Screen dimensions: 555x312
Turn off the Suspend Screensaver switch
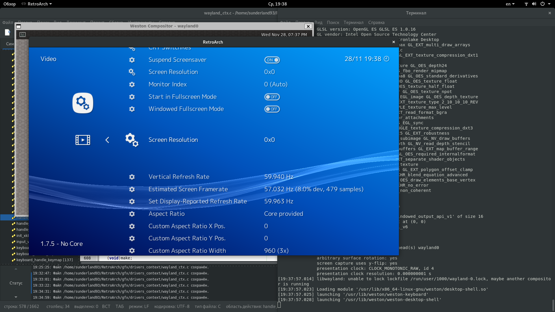tap(272, 60)
